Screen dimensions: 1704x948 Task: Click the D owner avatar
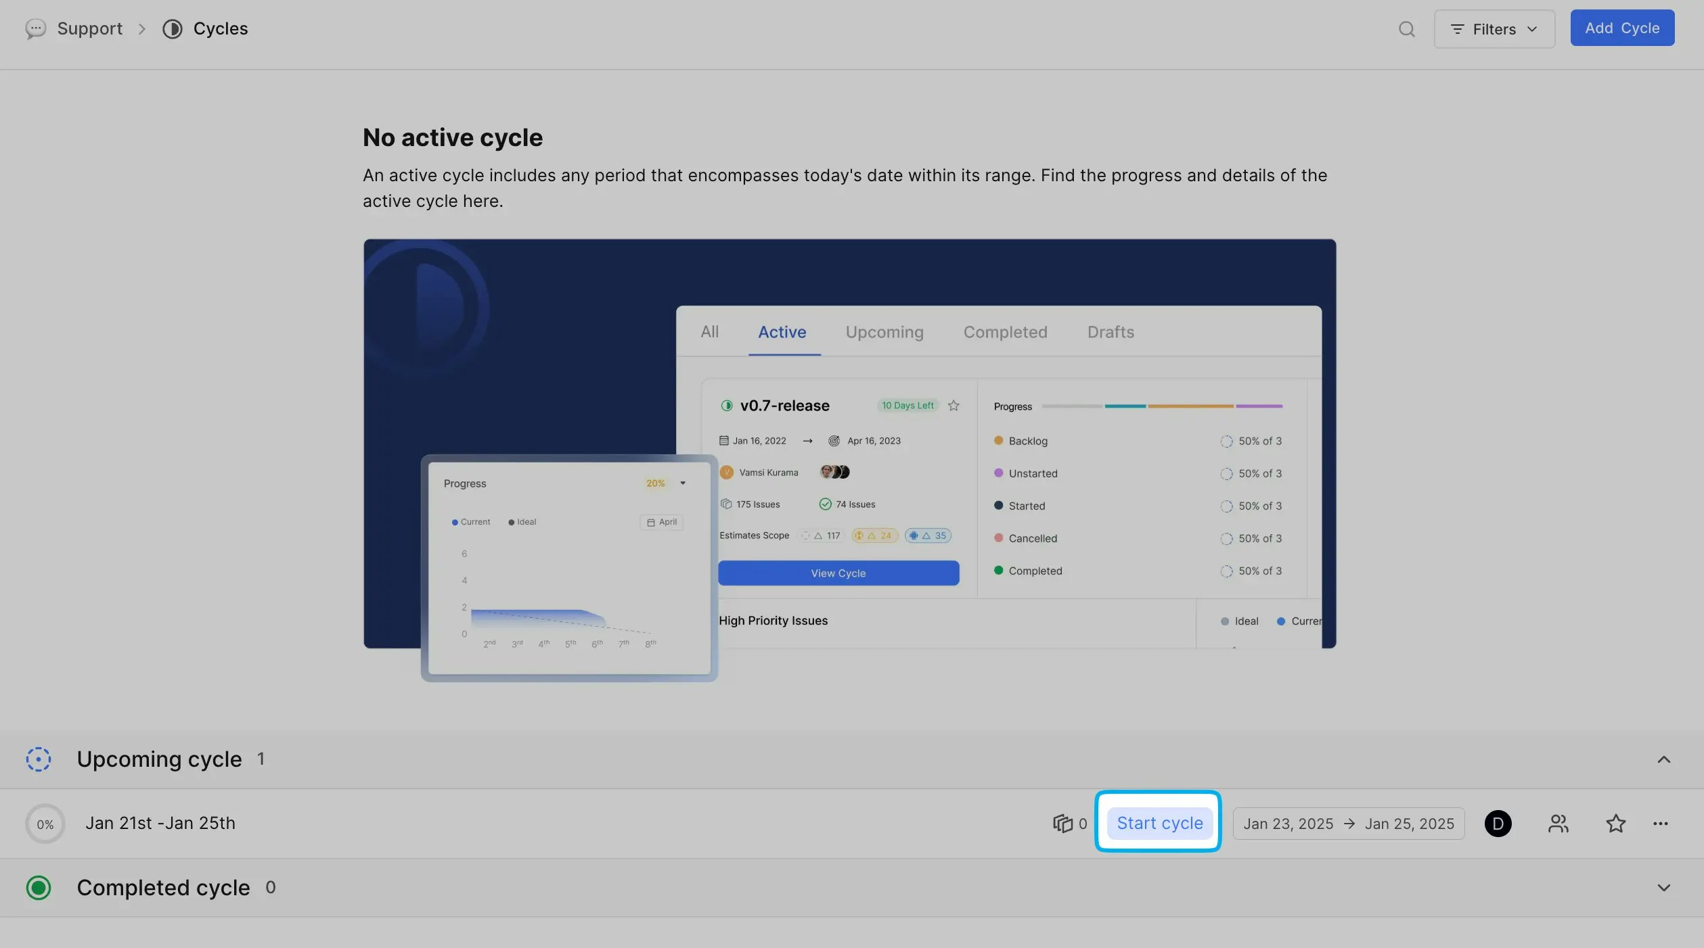pyautogui.click(x=1498, y=824)
